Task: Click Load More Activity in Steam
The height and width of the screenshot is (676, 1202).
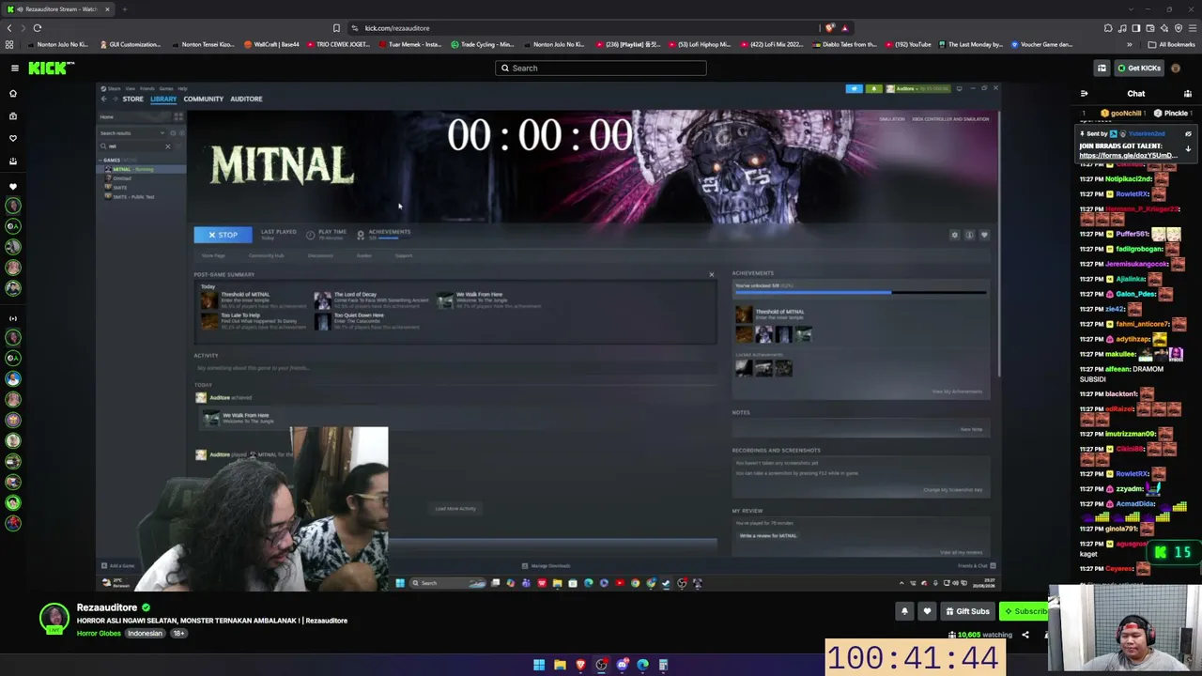Action: point(455,509)
